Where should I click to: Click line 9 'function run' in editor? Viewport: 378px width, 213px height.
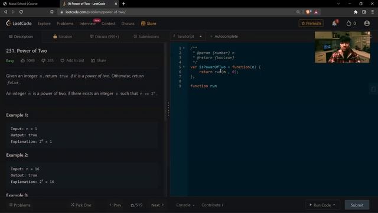(203, 86)
